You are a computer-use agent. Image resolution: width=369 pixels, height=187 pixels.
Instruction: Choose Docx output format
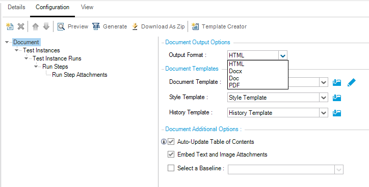pyautogui.click(x=258, y=71)
